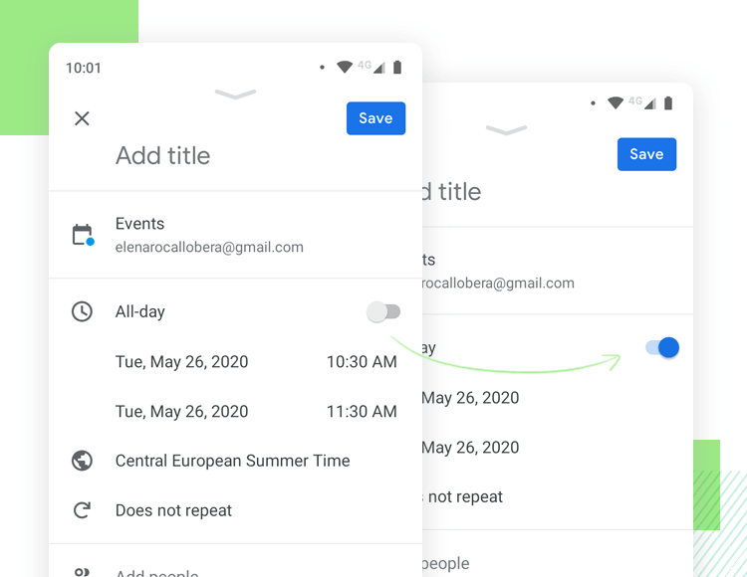Screen dimensions: 747x577
Task: Open second May 26, 2020 date on back screen
Action: point(470,447)
